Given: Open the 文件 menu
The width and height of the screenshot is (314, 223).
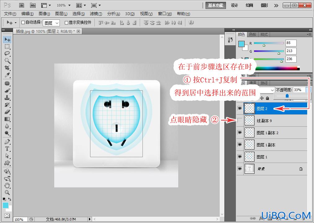Looking at the screenshot, I should pos(10,14).
